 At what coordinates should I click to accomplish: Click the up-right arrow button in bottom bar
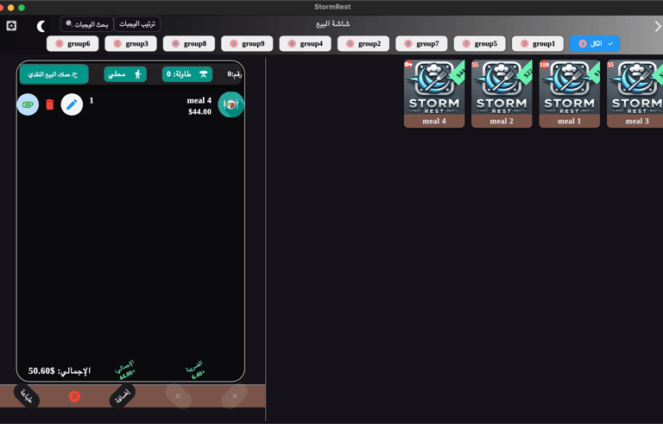(x=234, y=396)
